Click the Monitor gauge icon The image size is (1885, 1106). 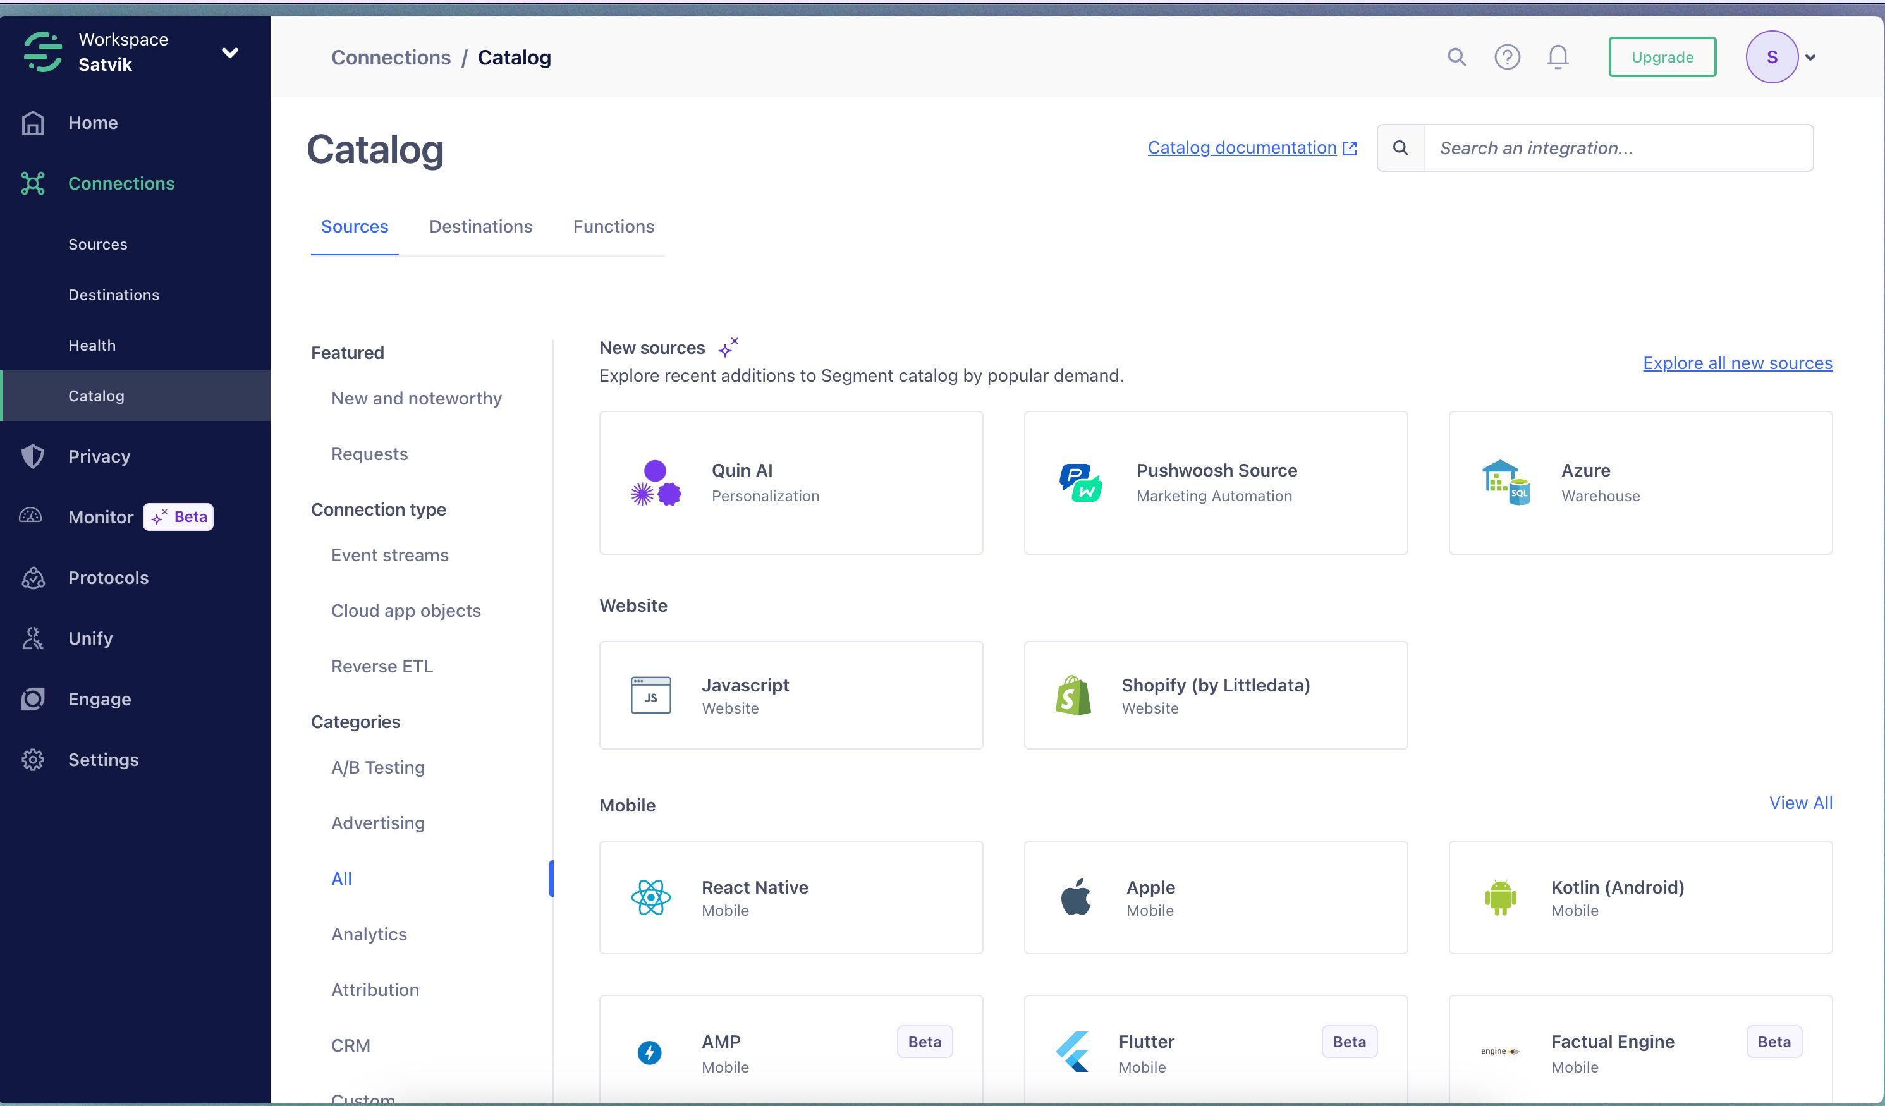pyautogui.click(x=31, y=516)
